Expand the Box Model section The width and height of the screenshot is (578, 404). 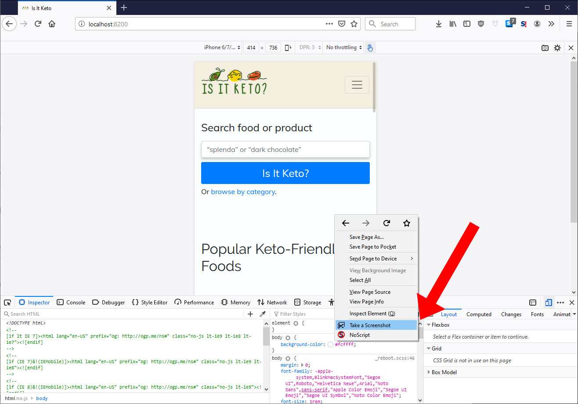429,372
